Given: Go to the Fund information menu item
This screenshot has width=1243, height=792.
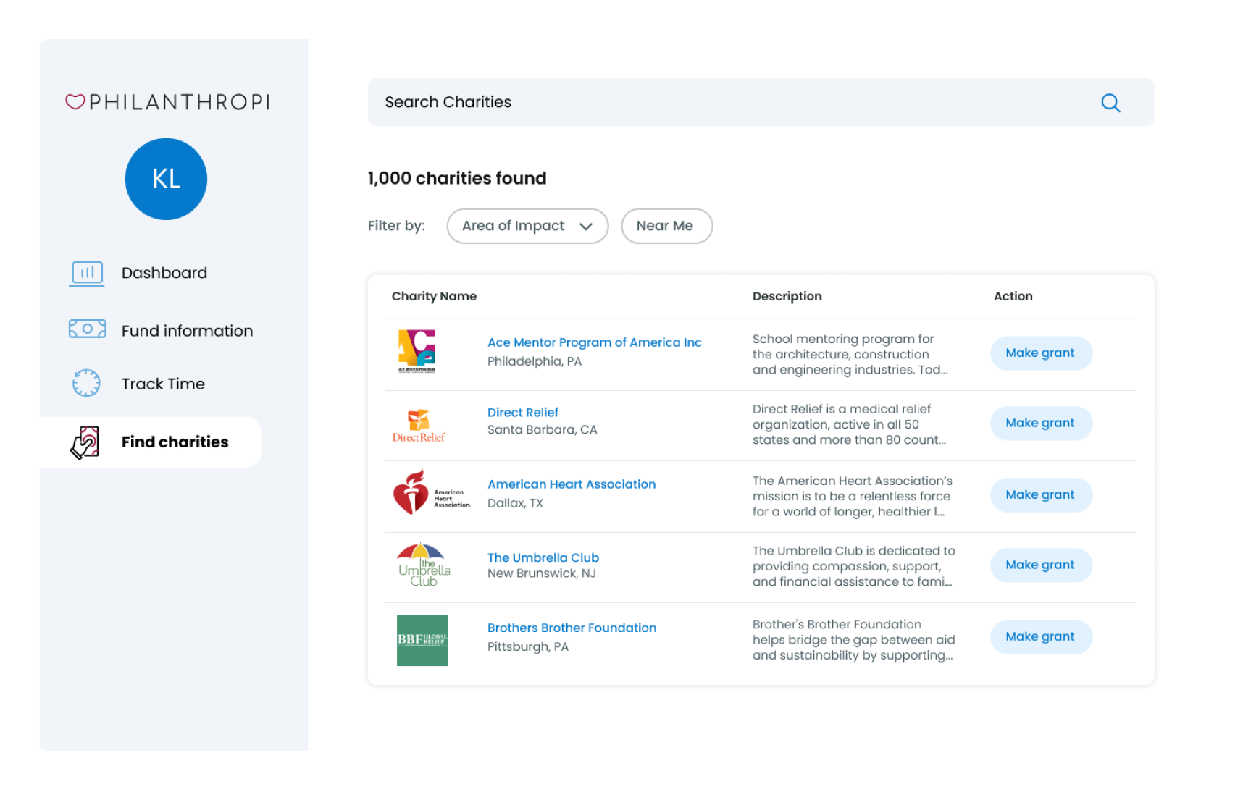Looking at the screenshot, I should [x=187, y=331].
